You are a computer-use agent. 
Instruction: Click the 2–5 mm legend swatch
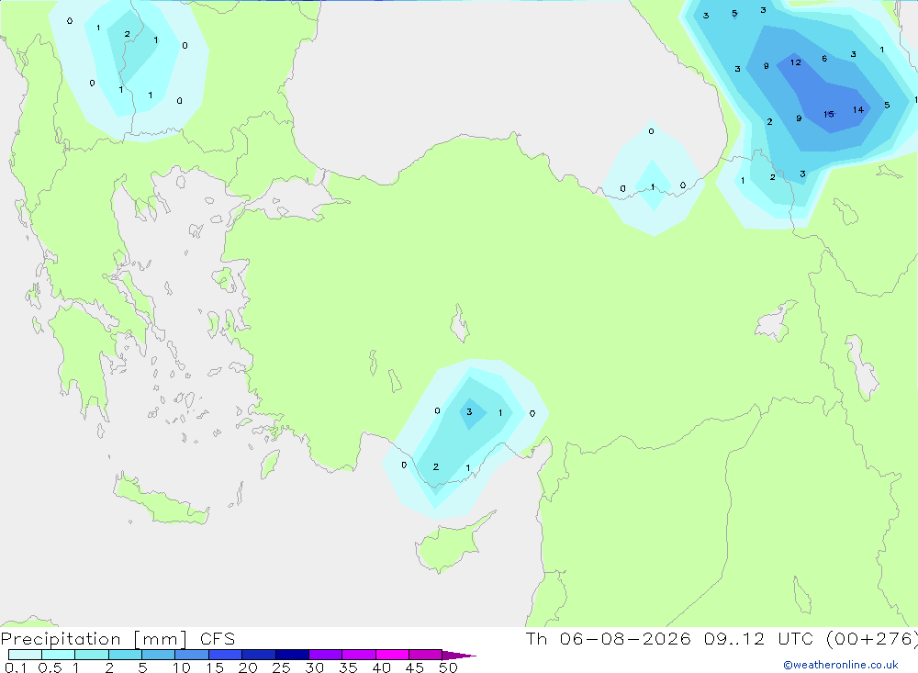[125, 655]
